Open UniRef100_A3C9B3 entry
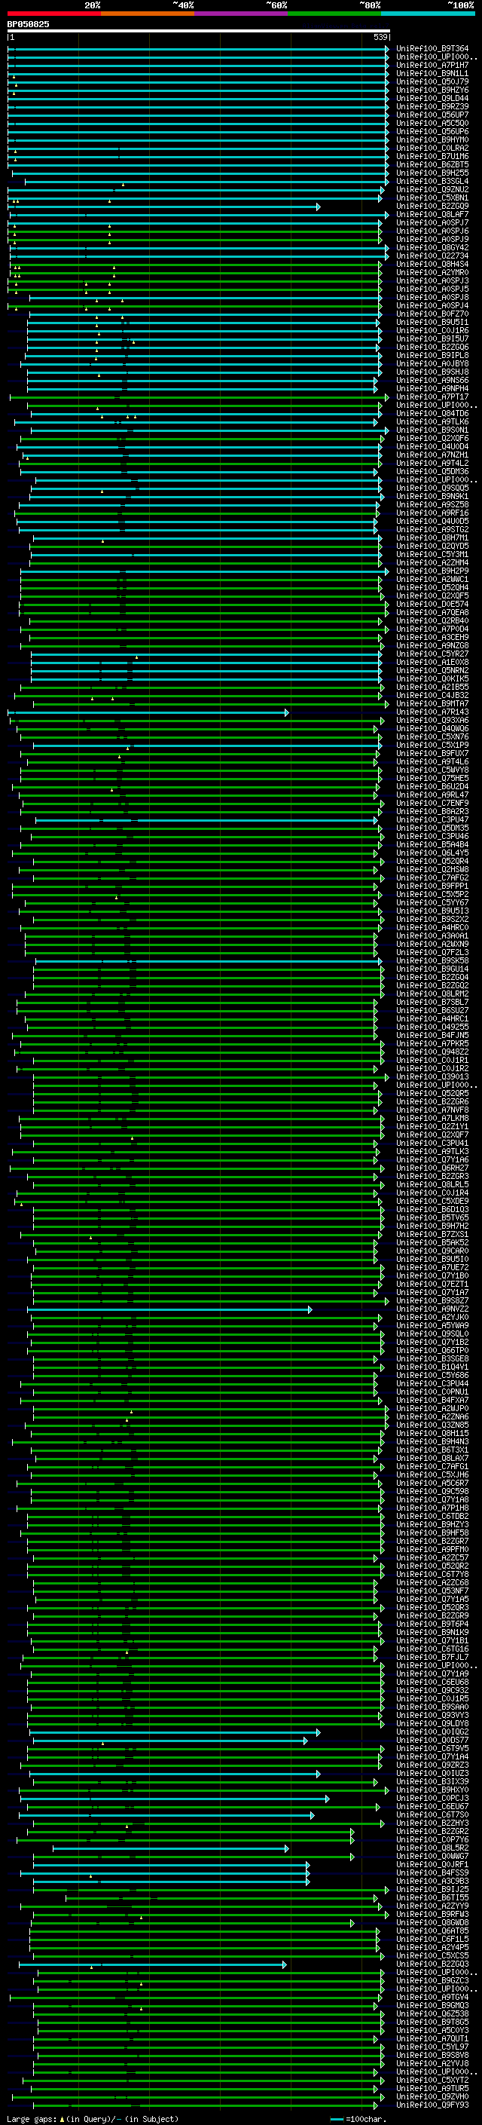The height and width of the screenshot is (2125, 482). click(432, 1881)
